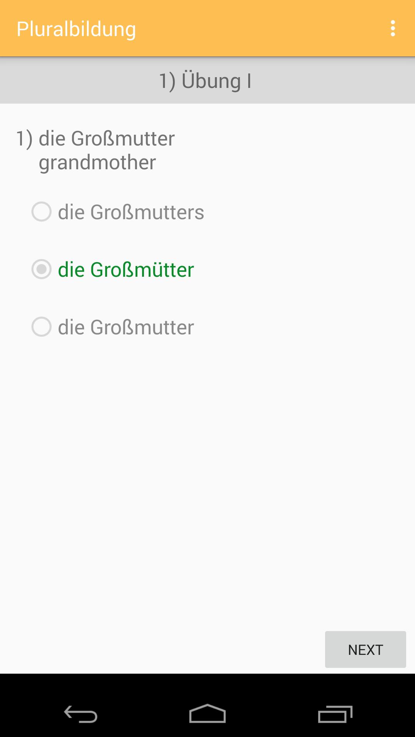Tap the green answer text "die Großmütter"
Image resolution: width=415 pixels, height=737 pixels.
[x=126, y=269]
